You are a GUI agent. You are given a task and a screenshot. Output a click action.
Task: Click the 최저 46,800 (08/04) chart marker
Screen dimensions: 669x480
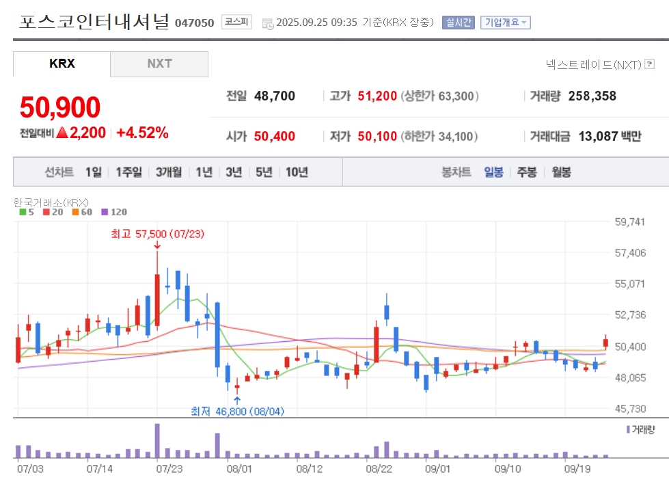tap(237, 411)
